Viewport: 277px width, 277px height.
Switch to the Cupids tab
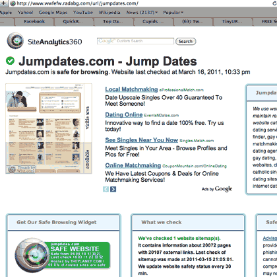[153, 22]
